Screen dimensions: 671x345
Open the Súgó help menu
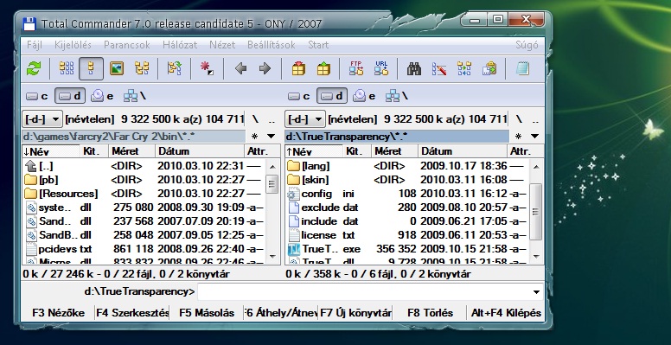(x=527, y=45)
